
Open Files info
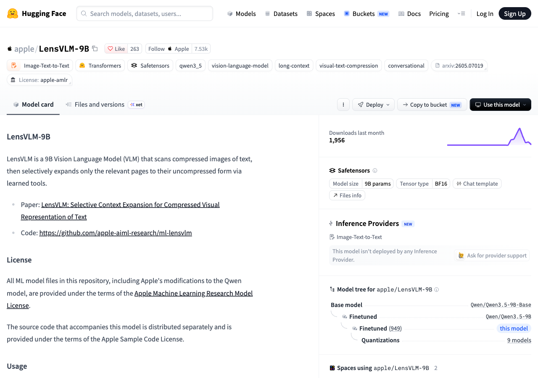pos(347,195)
